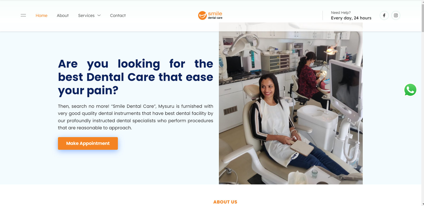
Task: Expand the Services dropdown chevron
Action: (99, 15)
